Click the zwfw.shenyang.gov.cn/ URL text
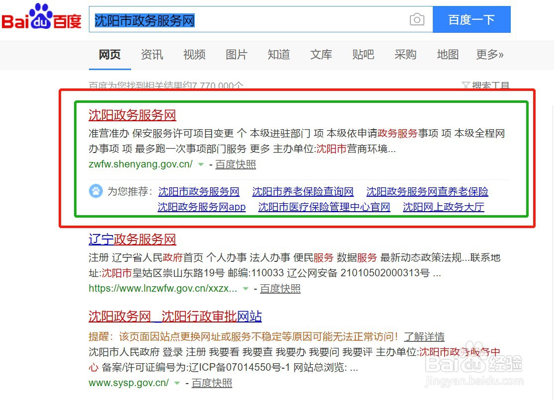This screenshot has height=400, width=554. click(141, 164)
